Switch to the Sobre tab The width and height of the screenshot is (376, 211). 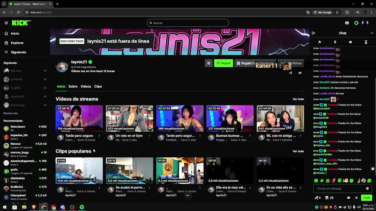tap(73, 86)
